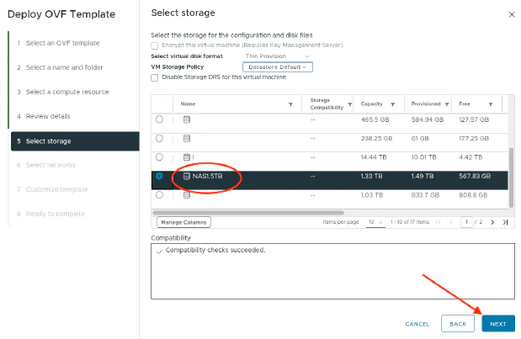This screenshot has width=521, height=339.
Task: Click datastore icon in 1.03 TB row
Action: pyautogui.click(x=187, y=195)
